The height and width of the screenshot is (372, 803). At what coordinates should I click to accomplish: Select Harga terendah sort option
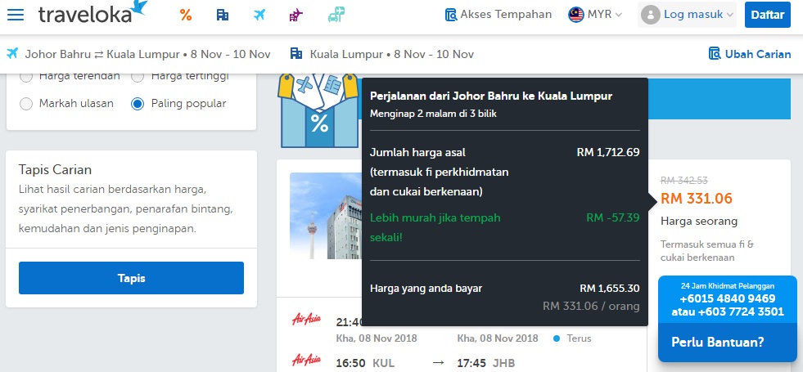pos(26,77)
